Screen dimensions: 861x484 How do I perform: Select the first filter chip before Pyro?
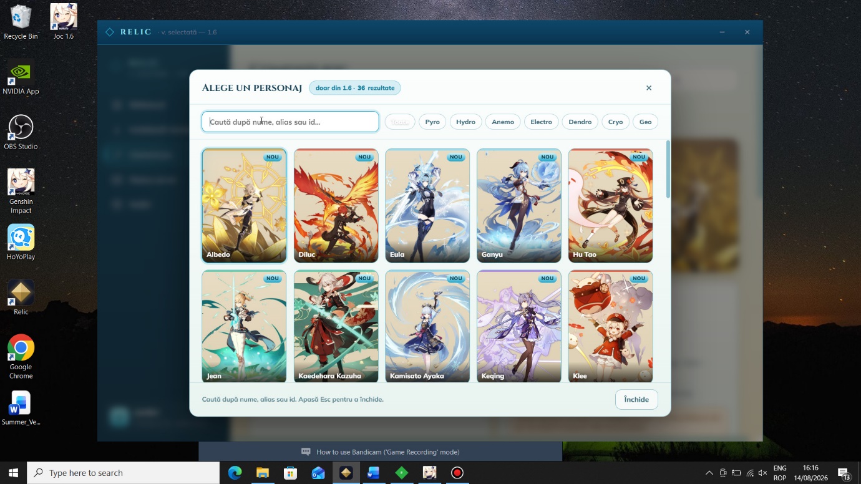tap(400, 122)
